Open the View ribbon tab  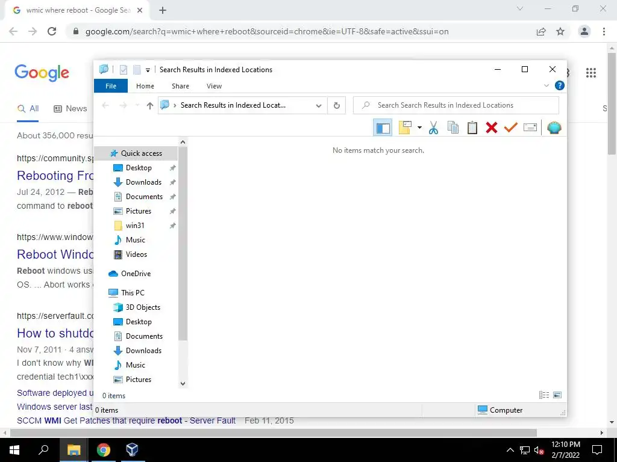pos(214,86)
